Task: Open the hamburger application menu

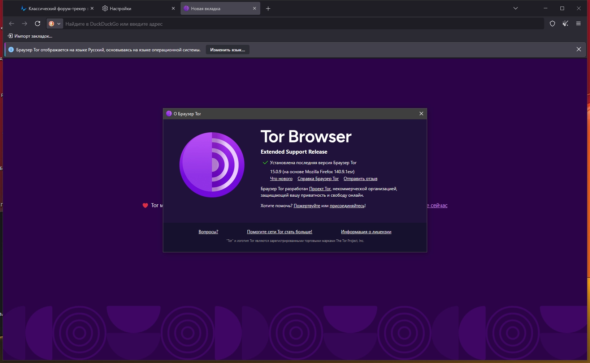Action: point(578,24)
